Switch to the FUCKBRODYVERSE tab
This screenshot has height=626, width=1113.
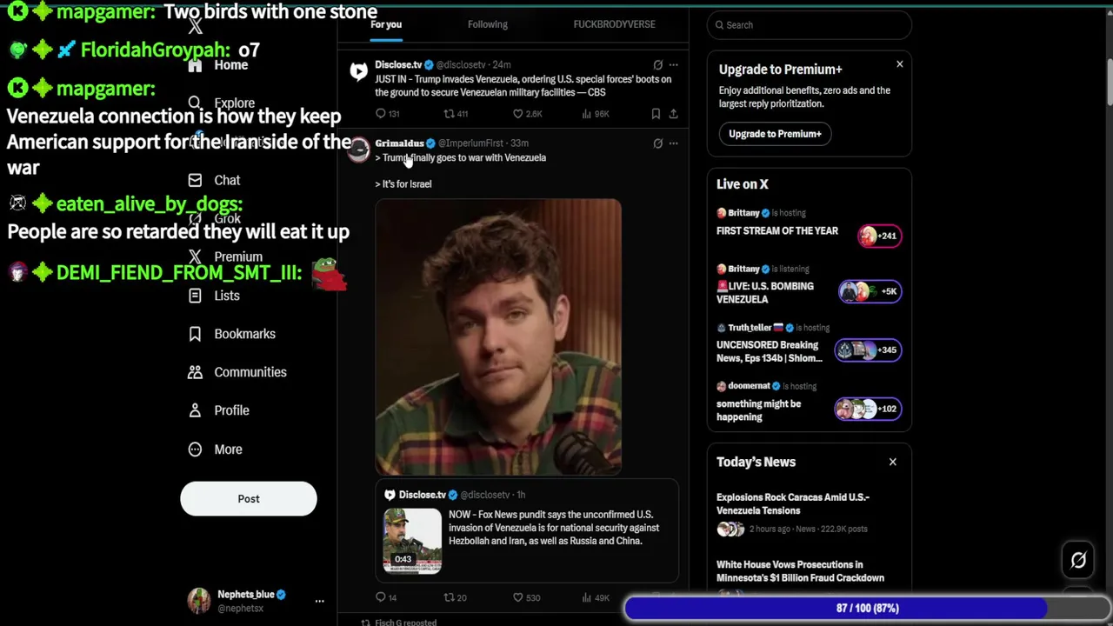coord(614,24)
